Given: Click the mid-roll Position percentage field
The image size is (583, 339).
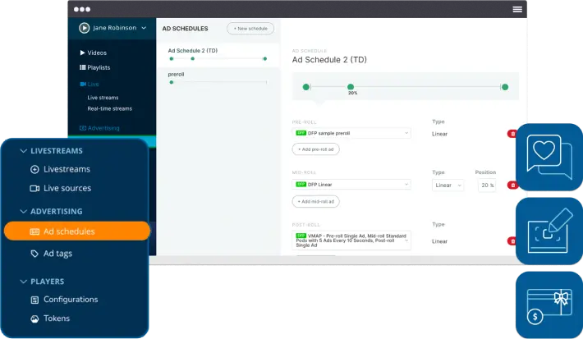Looking at the screenshot, I should click(x=486, y=186).
